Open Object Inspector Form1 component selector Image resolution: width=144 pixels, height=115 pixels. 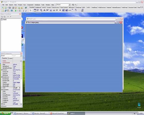[x=11, y=56]
